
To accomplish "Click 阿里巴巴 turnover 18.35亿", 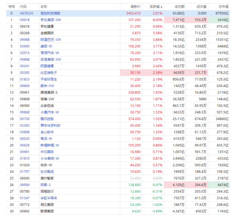I will (x=179, y=40).
